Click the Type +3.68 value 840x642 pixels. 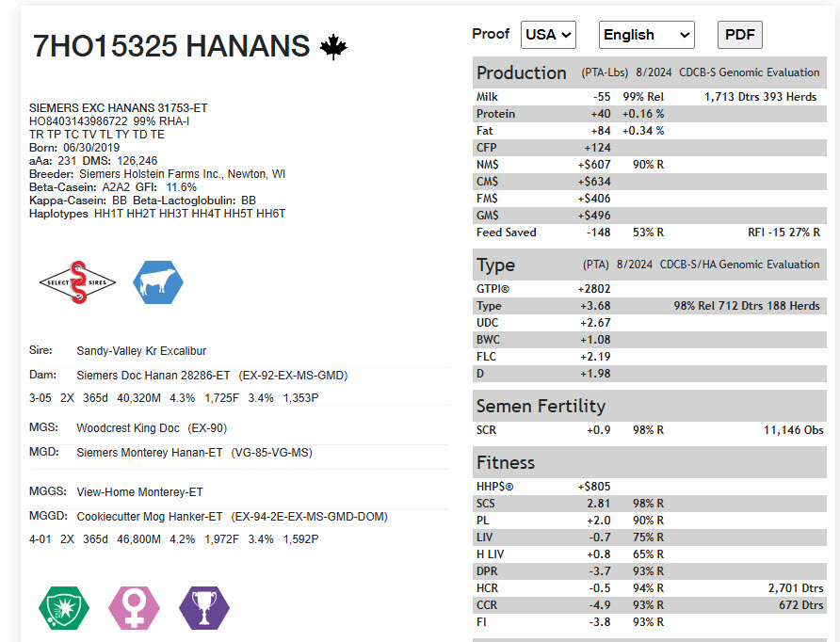[x=595, y=306]
